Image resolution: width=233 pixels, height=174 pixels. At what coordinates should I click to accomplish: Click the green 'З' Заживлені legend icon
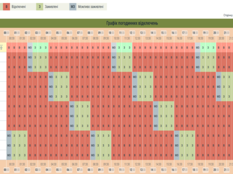click(x=39, y=7)
